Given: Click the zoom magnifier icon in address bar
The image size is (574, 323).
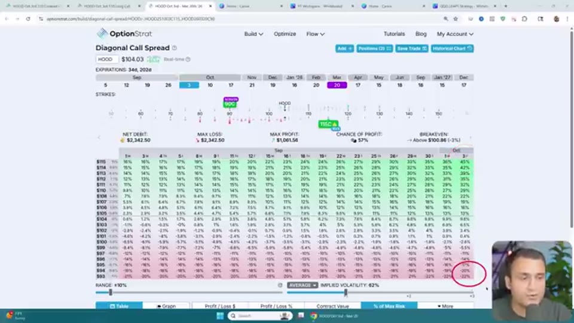Looking at the screenshot, I should click(x=445, y=19).
